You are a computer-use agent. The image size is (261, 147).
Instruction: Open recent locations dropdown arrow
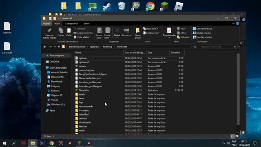pyautogui.click(x=55, y=47)
